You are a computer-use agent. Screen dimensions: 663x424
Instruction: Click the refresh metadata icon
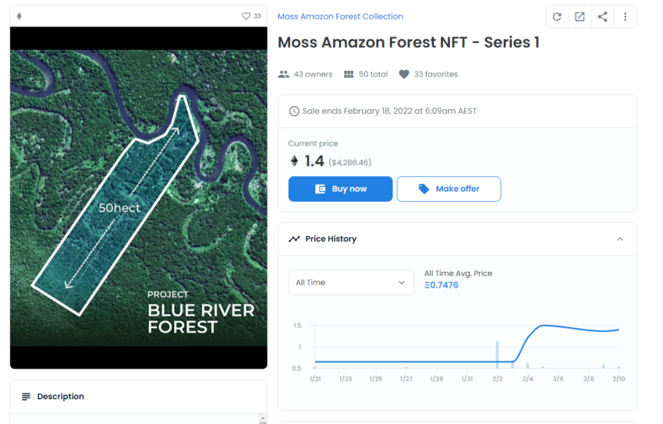[x=557, y=16]
